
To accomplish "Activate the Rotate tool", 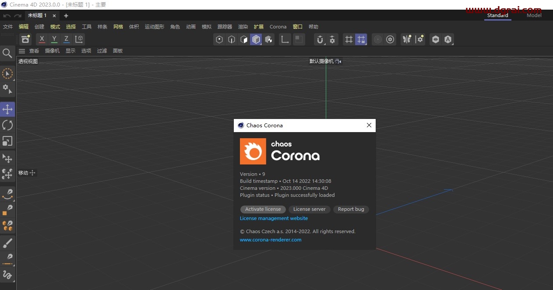I will tap(7, 125).
